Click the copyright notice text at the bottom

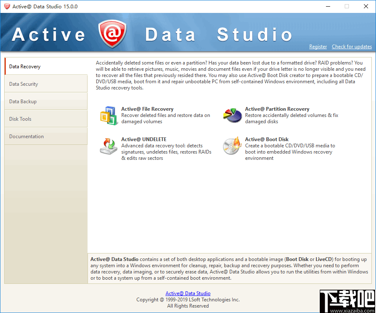pos(188,299)
